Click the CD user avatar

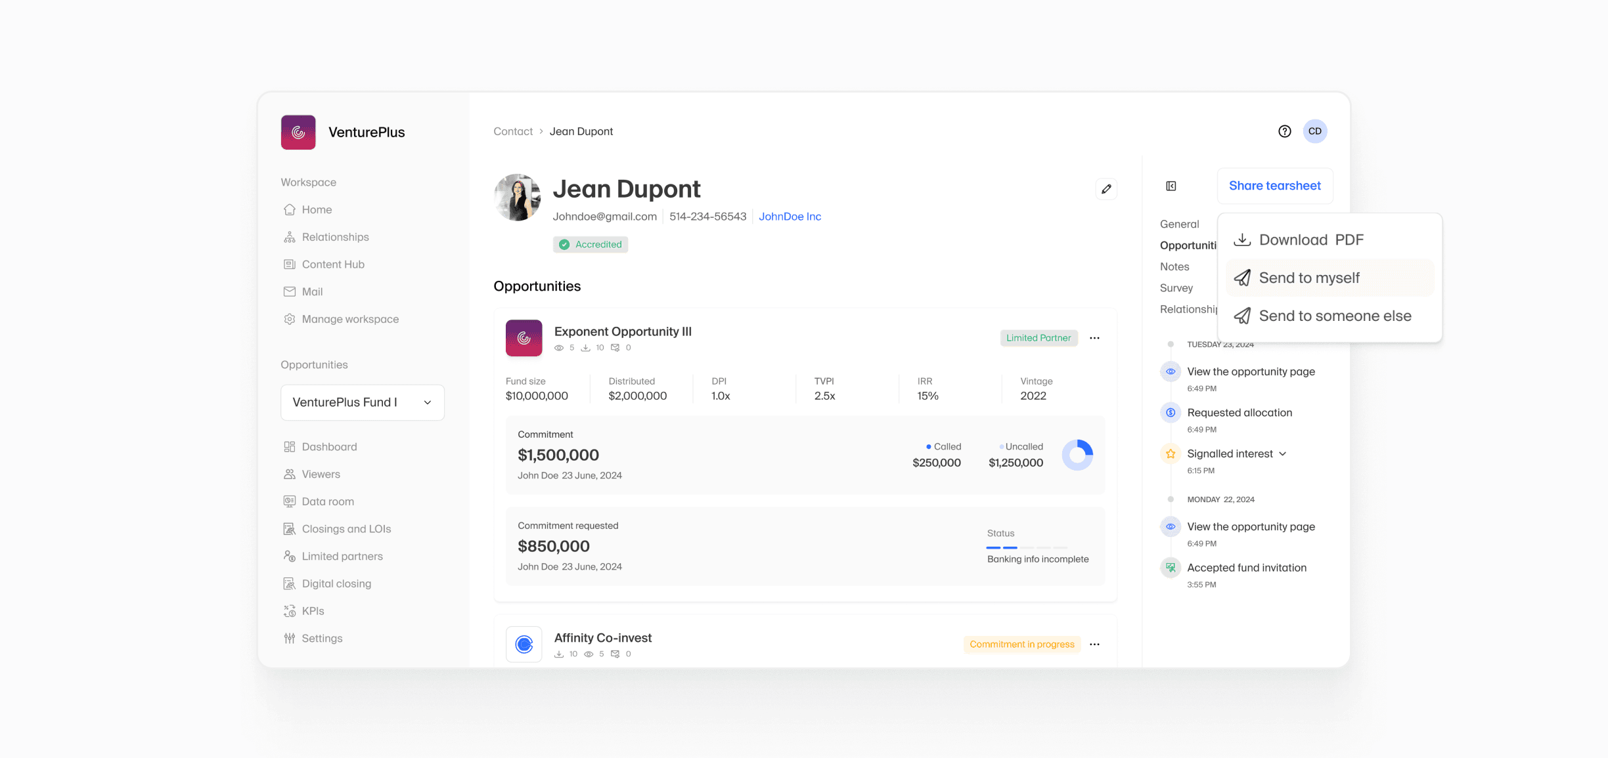tap(1315, 131)
